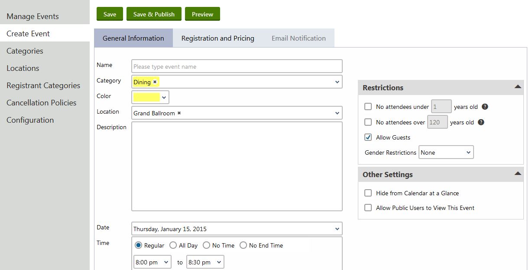529x270 pixels.
Task: Click help icon for maximum age restriction
Action: pyautogui.click(x=481, y=122)
